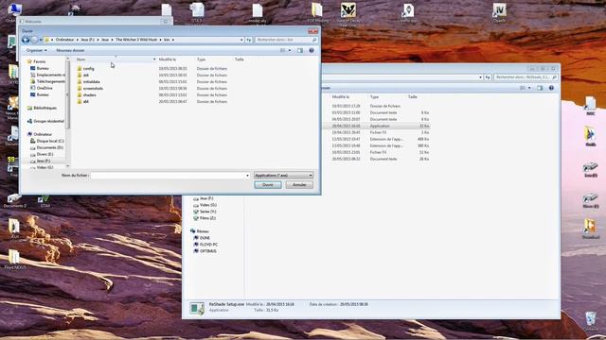Open the OpenIV desktop shortcut
This screenshot has height=340, width=606.
[x=499, y=12]
